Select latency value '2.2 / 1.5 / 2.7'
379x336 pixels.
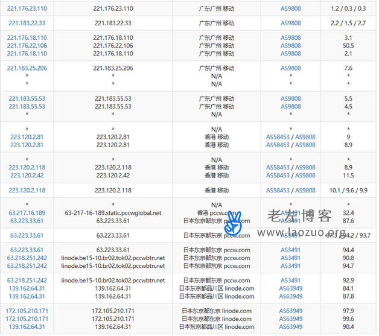click(348, 23)
